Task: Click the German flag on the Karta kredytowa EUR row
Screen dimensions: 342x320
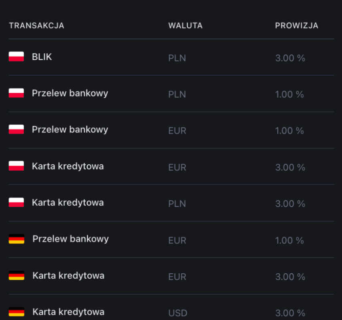Action: (x=16, y=276)
